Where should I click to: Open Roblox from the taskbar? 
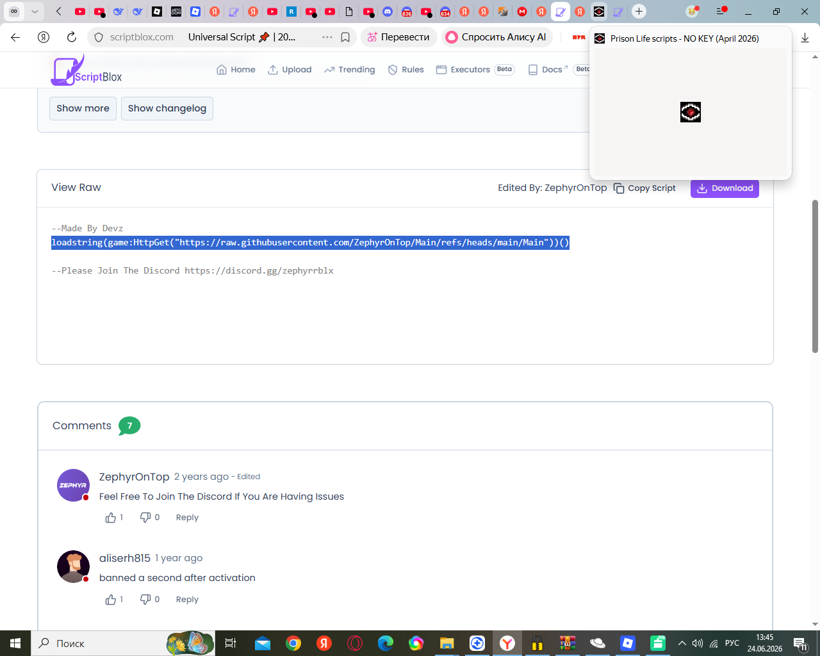click(628, 643)
